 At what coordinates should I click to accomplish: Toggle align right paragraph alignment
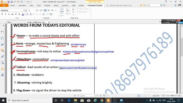coord(52,10)
